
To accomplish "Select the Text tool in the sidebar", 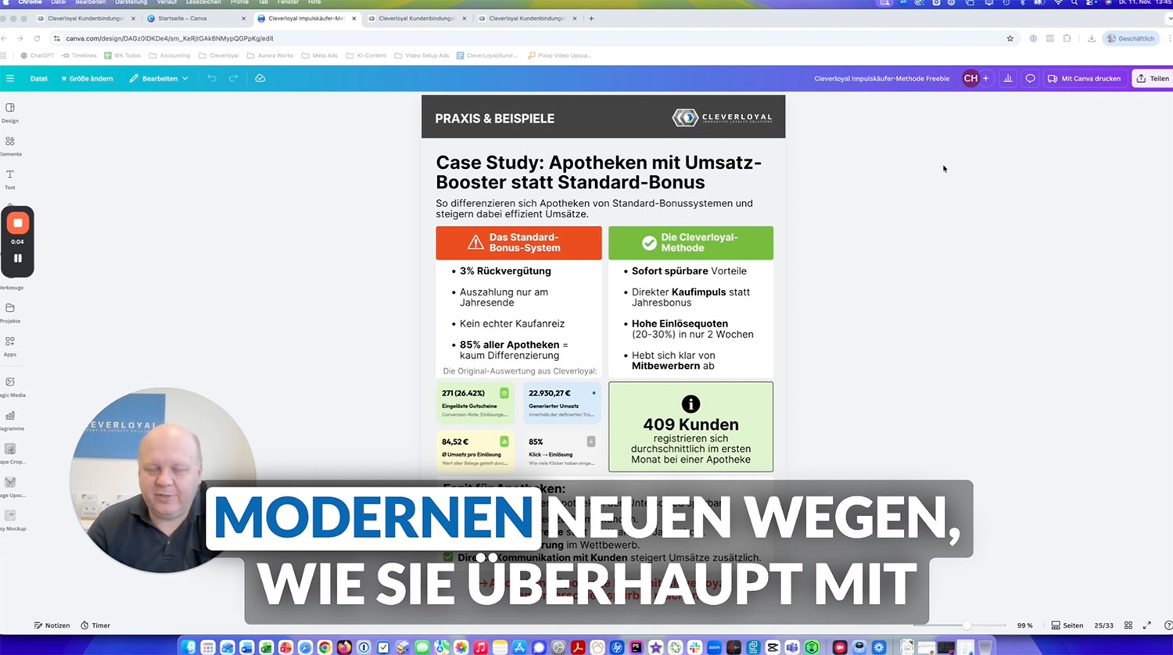I will pyautogui.click(x=10, y=180).
